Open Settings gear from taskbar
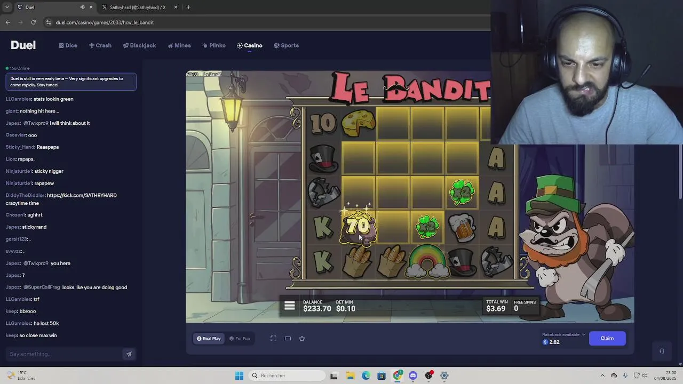This screenshot has height=384, width=683. point(444,375)
